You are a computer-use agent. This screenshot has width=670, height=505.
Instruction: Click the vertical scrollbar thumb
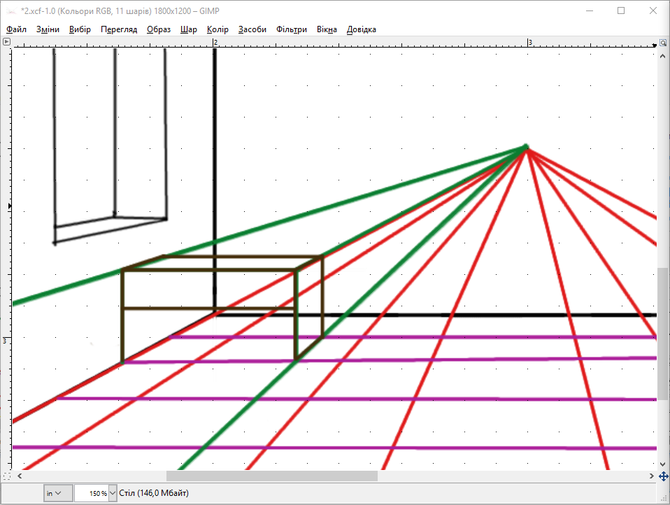(x=663, y=334)
